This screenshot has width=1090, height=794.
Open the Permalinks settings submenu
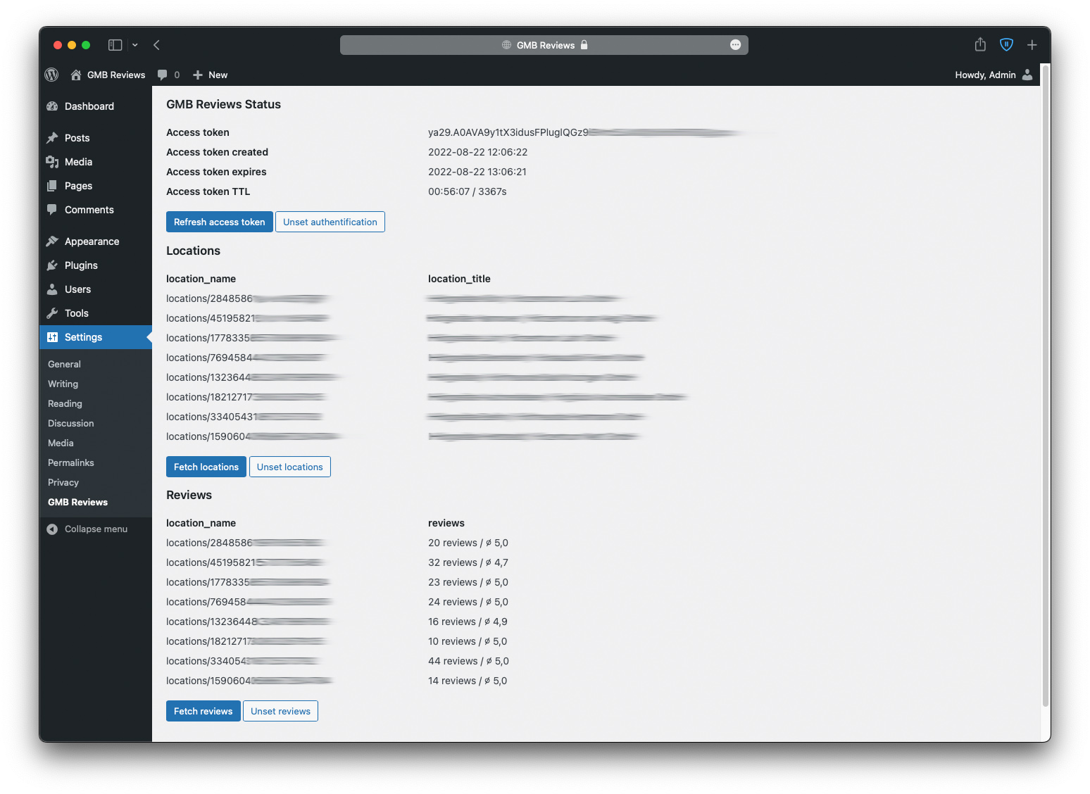pyautogui.click(x=70, y=462)
